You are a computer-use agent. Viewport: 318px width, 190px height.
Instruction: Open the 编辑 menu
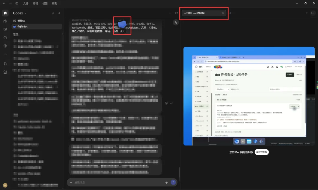35,4
